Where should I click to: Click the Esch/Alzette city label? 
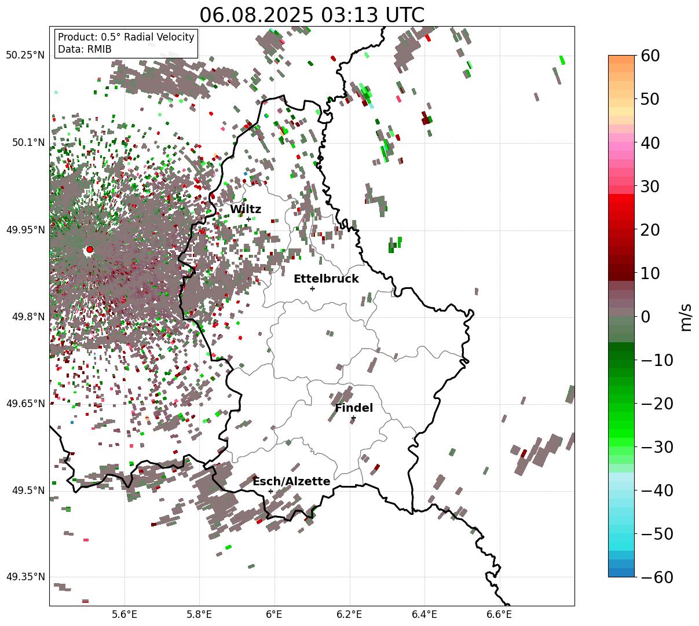click(291, 482)
